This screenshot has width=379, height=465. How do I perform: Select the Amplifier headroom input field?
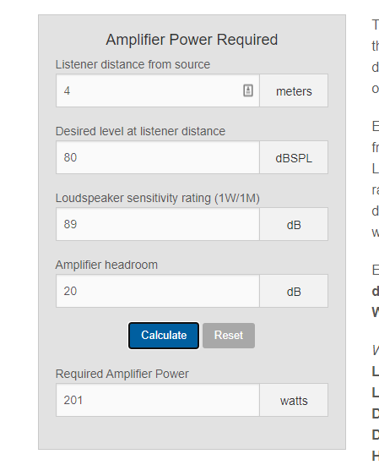(158, 291)
